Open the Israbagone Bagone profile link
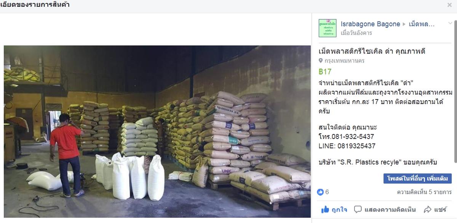 371,24
